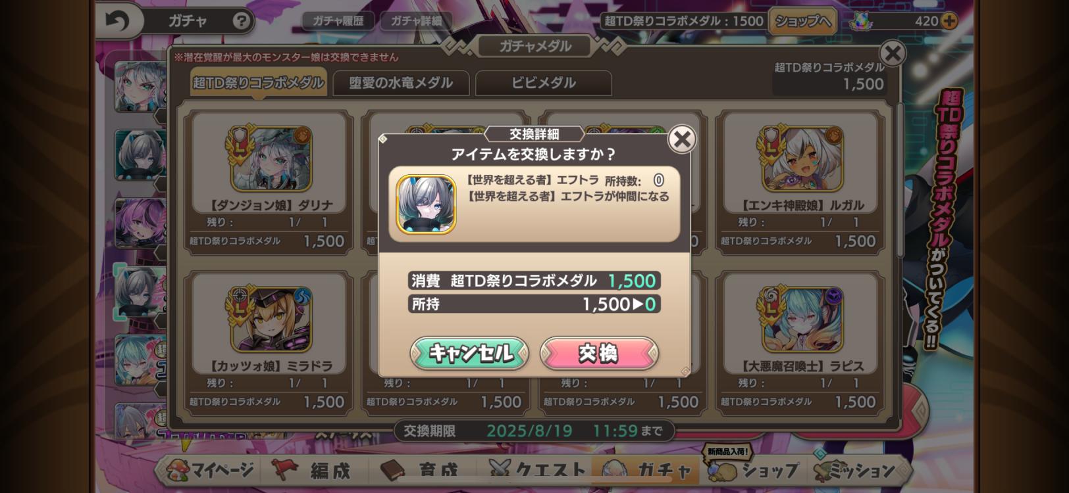Select Miradora character icon card

[271, 319]
